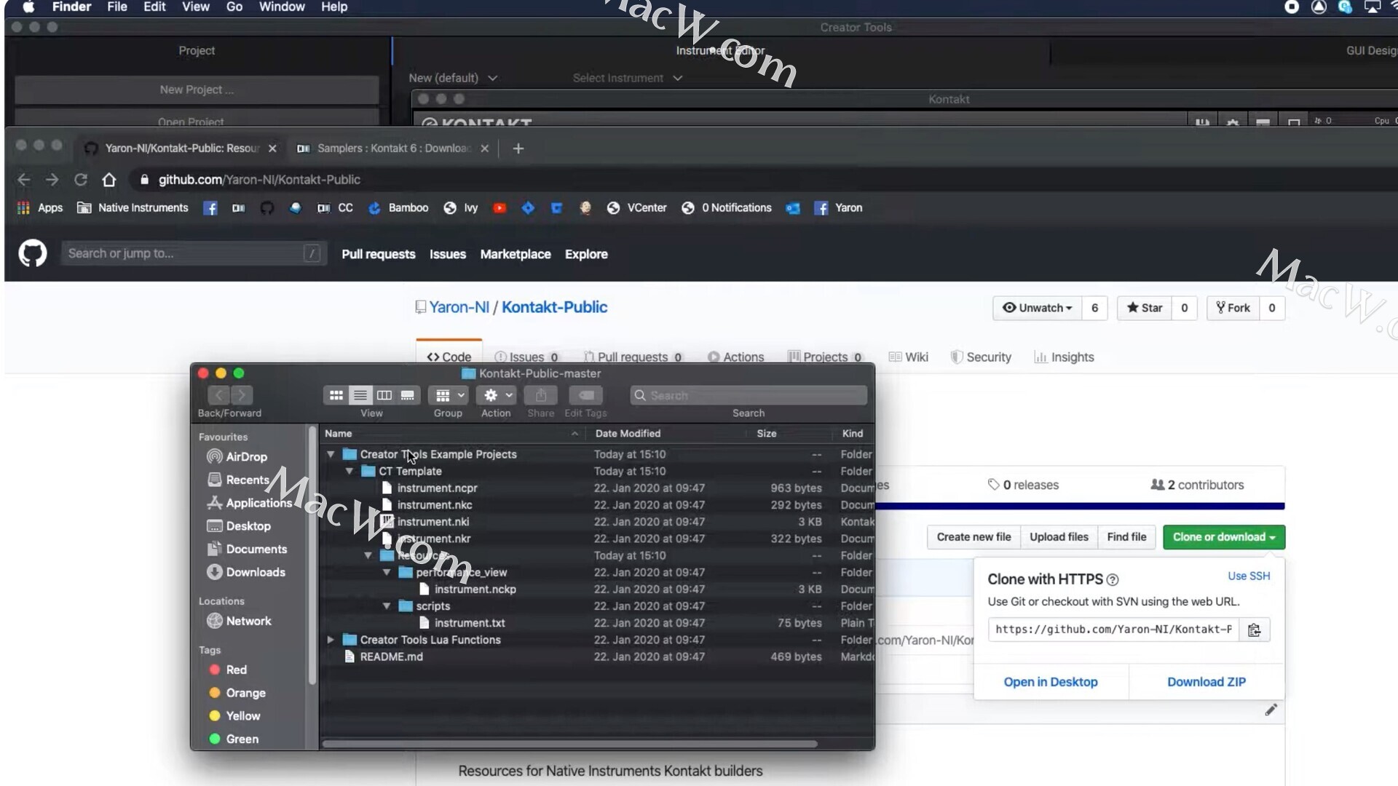
Task: Click Open in Desktop
Action: tap(1051, 682)
